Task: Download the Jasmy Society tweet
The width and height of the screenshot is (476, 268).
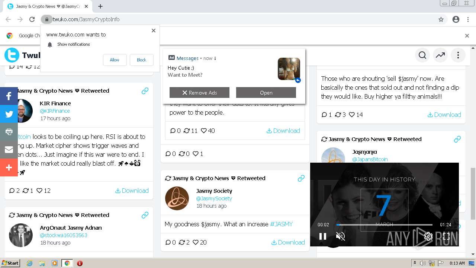Action: (x=288, y=242)
